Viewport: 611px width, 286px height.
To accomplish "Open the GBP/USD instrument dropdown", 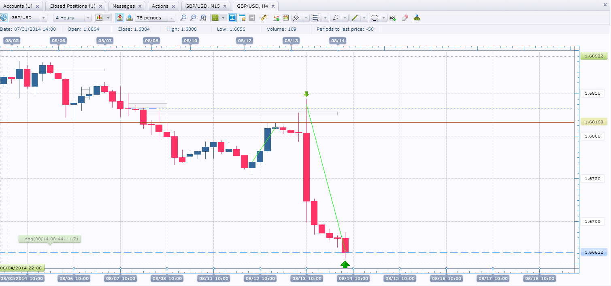I will (28, 18).
